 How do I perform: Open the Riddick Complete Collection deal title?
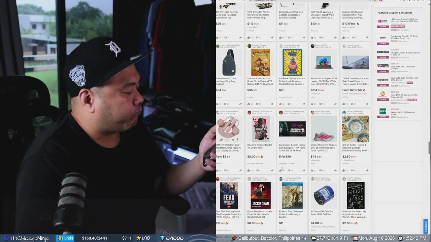(291, 214)
